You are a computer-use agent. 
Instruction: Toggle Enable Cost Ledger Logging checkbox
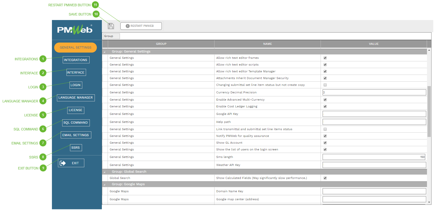coord(325,106)
